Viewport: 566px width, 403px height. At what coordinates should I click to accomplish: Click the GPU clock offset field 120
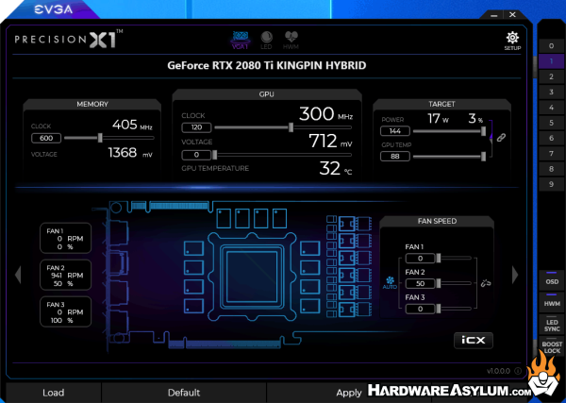(x=196, y=127)
